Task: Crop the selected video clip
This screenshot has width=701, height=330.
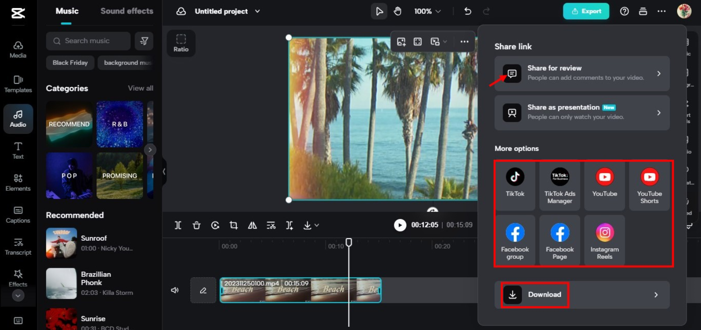Action: pyautogui.click(x=234, y=225)
